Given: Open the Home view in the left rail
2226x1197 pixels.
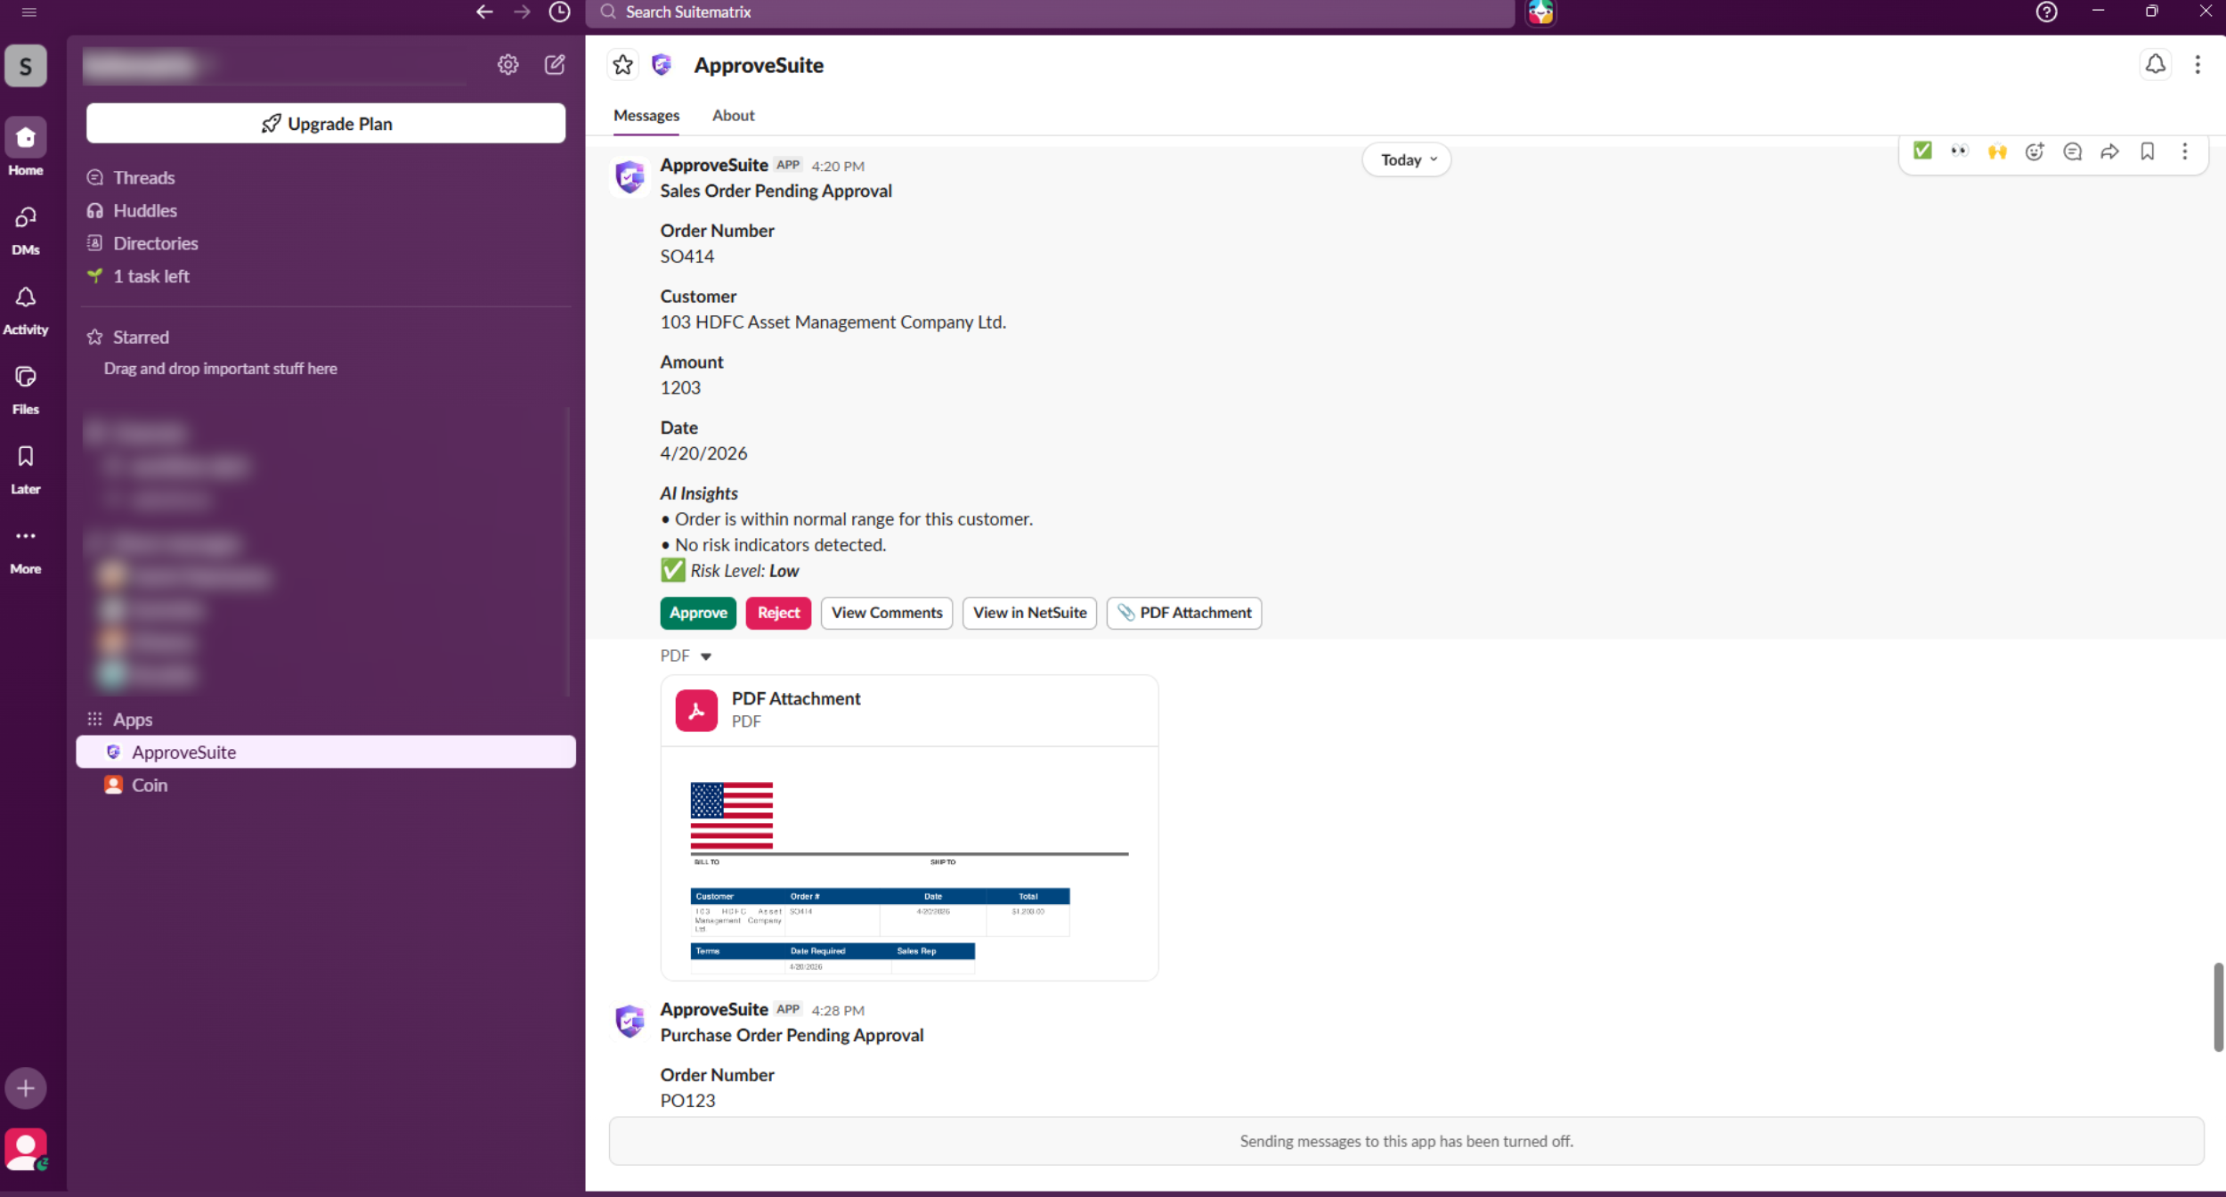Looking at the screenshot, I should (x=26, y=147).
